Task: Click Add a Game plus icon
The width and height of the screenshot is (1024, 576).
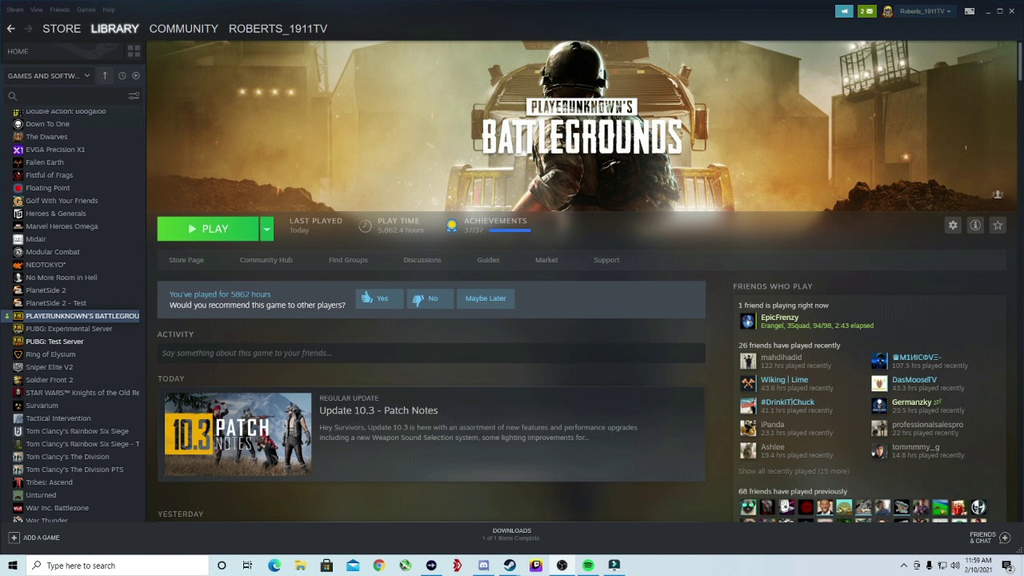Action: click(x=14, y=538)
